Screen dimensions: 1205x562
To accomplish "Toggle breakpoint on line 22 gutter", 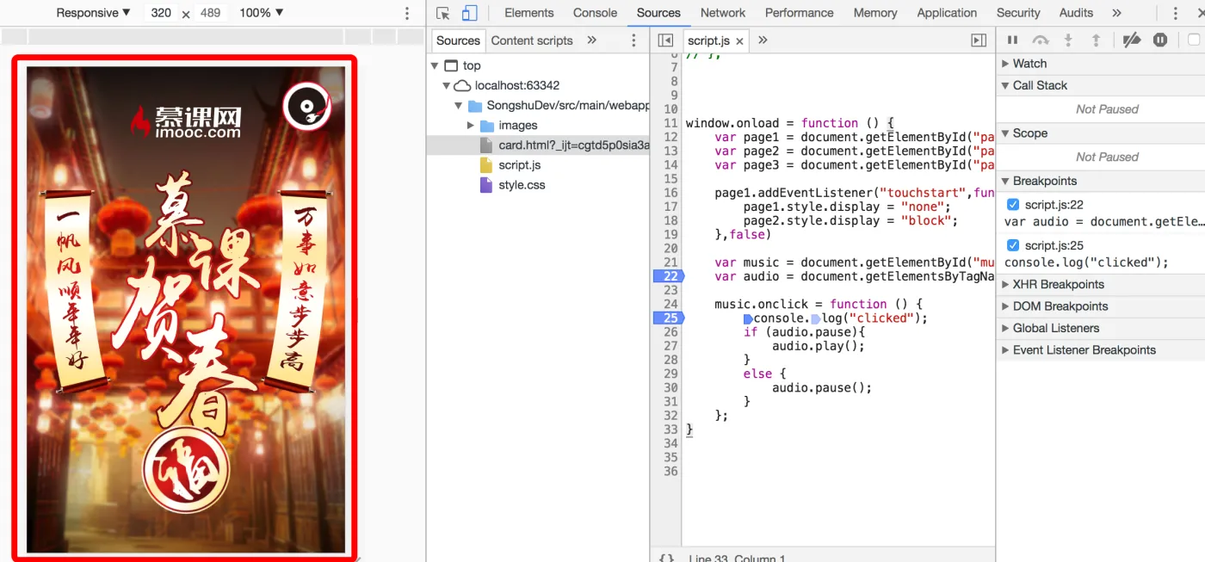I will [668, 276].
